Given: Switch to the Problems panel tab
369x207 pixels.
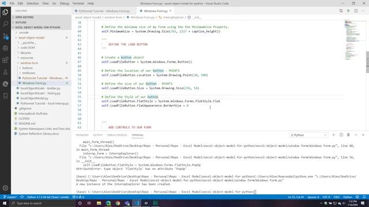Looking at the screenshot, I should pos(82,135).
